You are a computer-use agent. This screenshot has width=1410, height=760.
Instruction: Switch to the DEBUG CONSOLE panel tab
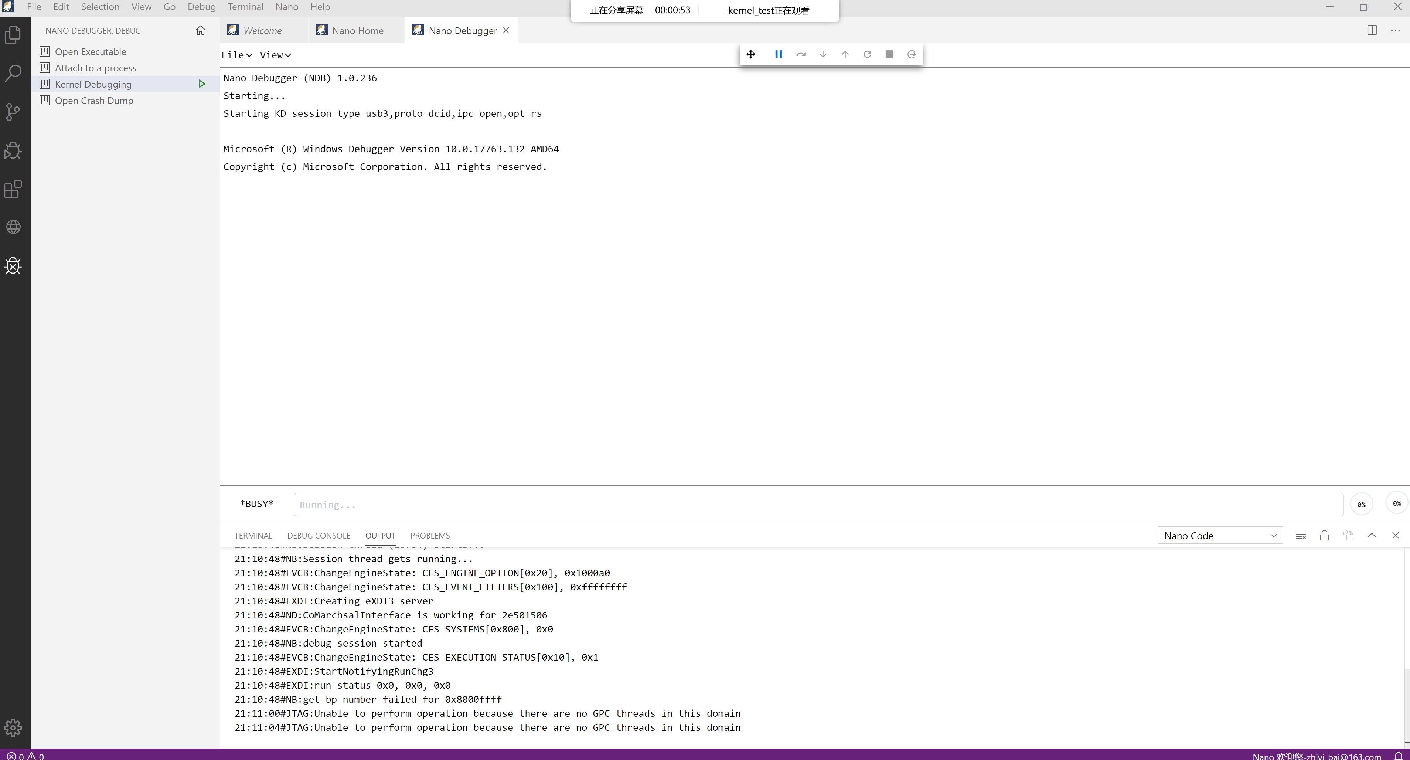pos(319,536)
